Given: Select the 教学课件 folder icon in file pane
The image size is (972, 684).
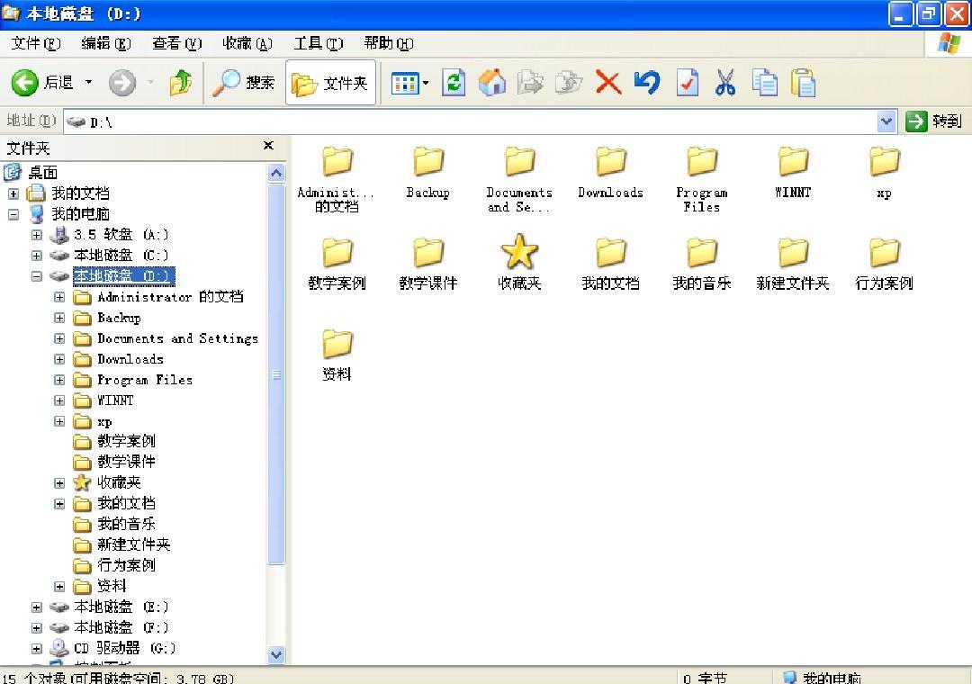Looking at the screenshot, I should [x=428, y=253].
